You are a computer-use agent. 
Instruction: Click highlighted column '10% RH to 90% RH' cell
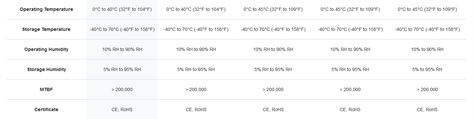(122, 49)
